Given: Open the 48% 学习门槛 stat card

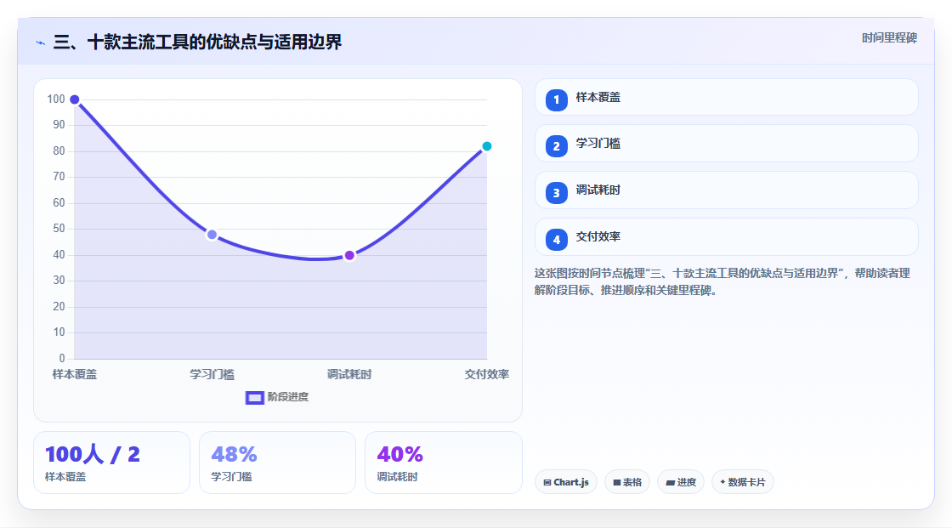Looking at the screenshot, I should (277, 463).
